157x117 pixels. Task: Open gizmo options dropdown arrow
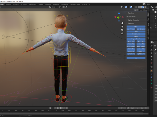pos(128,7)
